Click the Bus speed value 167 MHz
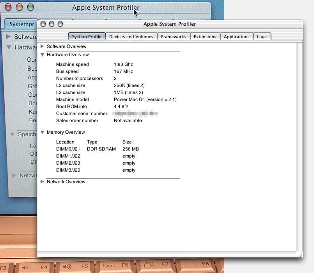Viewport: 314px width, 273px height. [123, 71]
